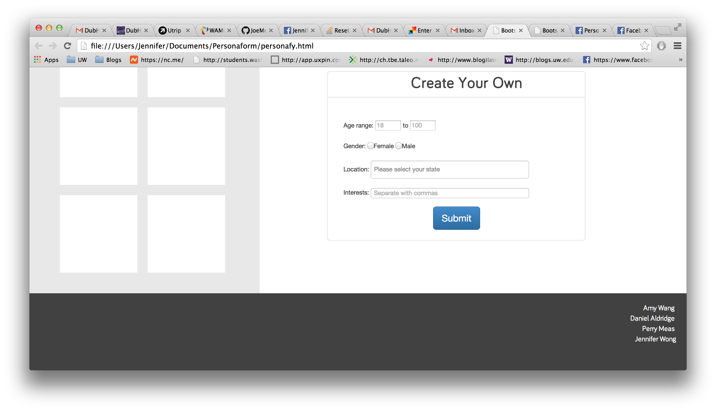Select the Female radio button
Image resolution: width=716 pixels, height=411 pixels.
click(x=370, y=146)
